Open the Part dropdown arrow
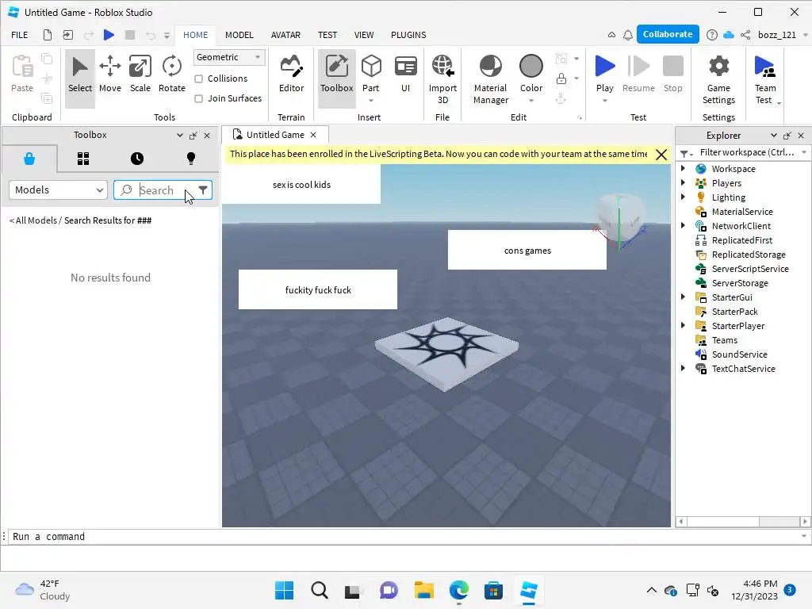This screenshot has height=609, width=812. click(371, 101)
